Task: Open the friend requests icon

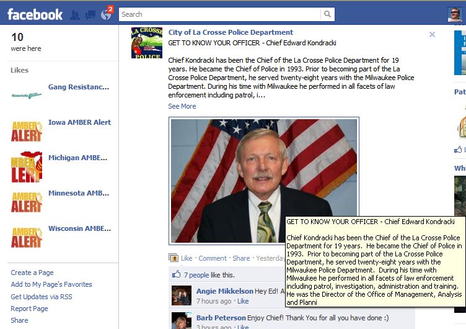Action: (x=75, y=15)
